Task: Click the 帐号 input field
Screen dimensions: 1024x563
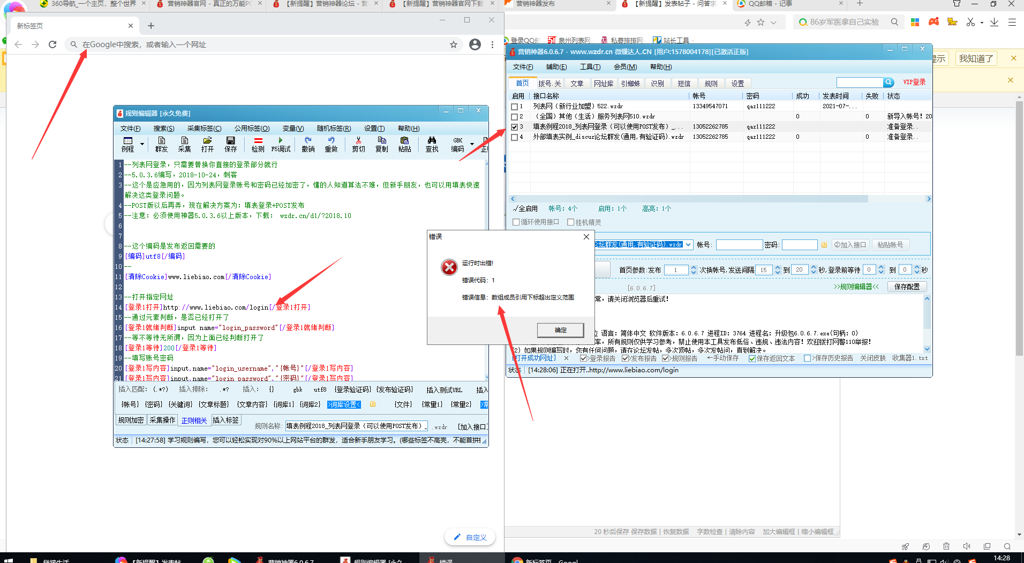Action: pyautogui.click(x=739, y=245)
